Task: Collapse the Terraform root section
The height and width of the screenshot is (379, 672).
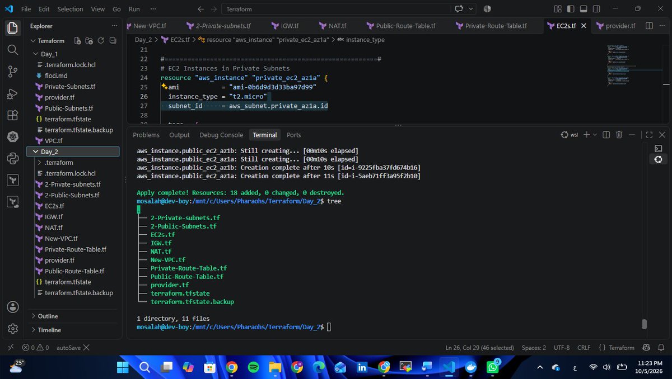Action: coord(33,41)
